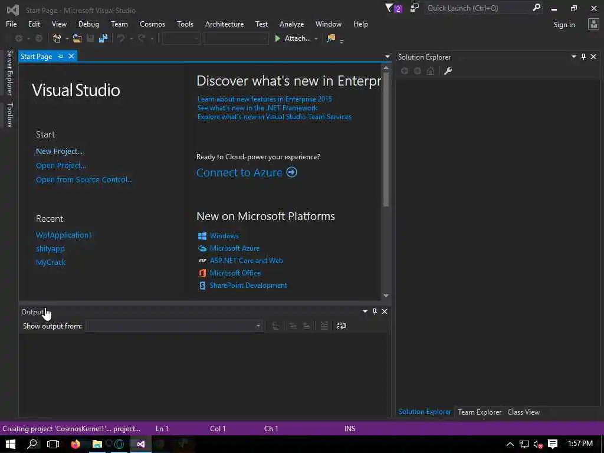Click the Undo toolbar icon
604x453 pixels.
(121, 38)
